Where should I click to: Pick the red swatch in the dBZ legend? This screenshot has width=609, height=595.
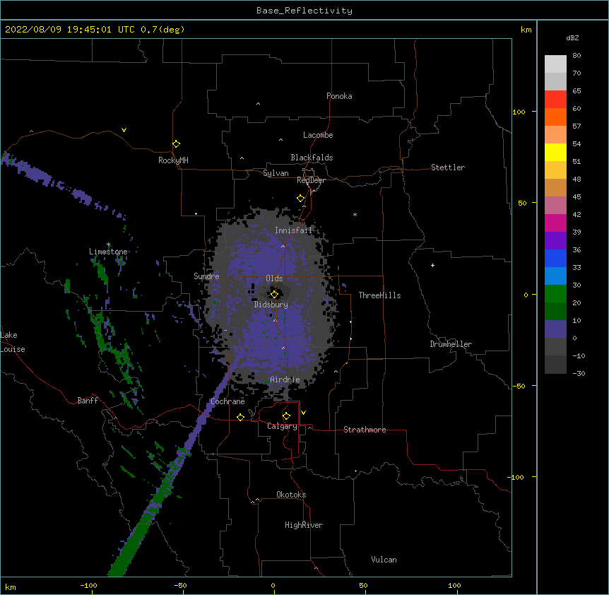tap(555, 99)
